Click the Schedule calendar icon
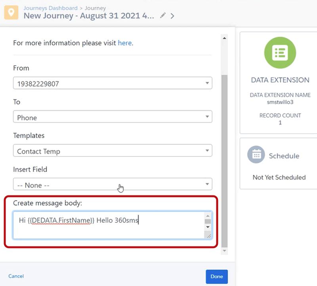This screenshot has height=286, width=317. click(x=256, y=155)
